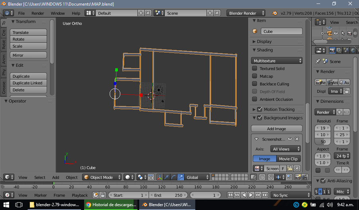Collapse the Screenshot image settings triangle
The height and width of the screenshot is (210, 359).
(256, 139)
